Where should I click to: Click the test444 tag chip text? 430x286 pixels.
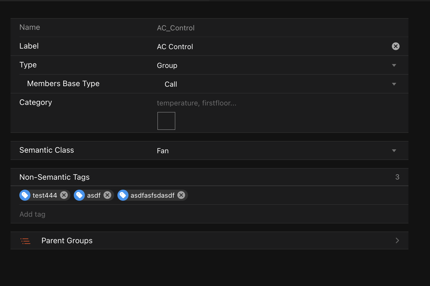click(x=45, y=195)
